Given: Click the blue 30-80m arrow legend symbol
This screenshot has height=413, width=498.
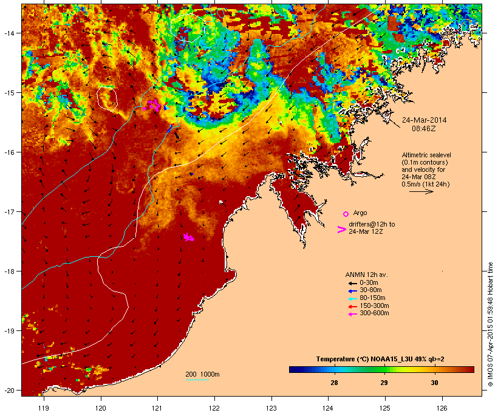Looking at the screenshot, I should pos(352,291).
